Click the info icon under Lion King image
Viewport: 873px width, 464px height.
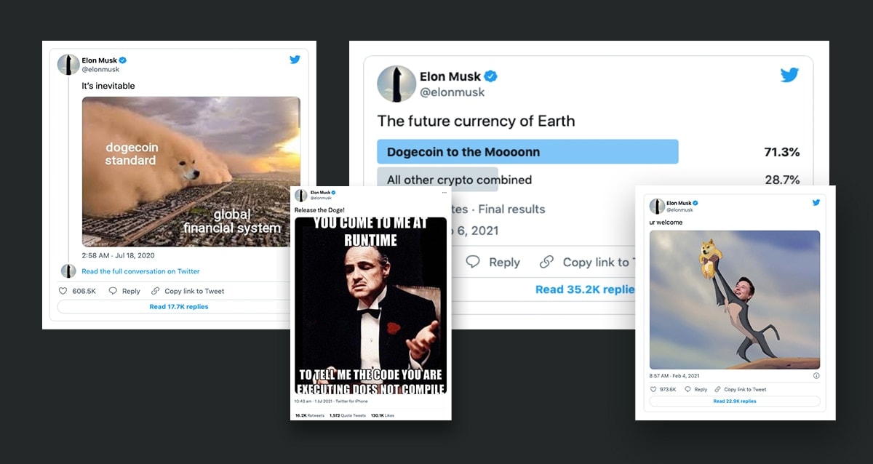tap(816, 376)
